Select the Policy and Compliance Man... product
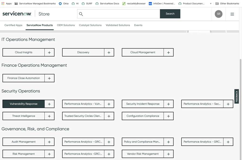Viewport: 242px width, 160px height. tap(143, 142)
